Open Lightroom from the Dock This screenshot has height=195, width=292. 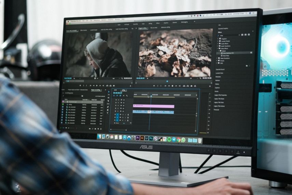(147, 138)
